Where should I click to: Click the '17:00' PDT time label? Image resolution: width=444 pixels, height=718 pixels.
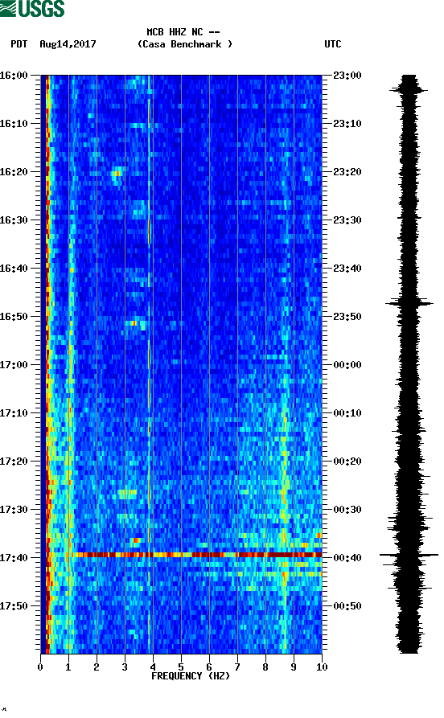[14, 365]
